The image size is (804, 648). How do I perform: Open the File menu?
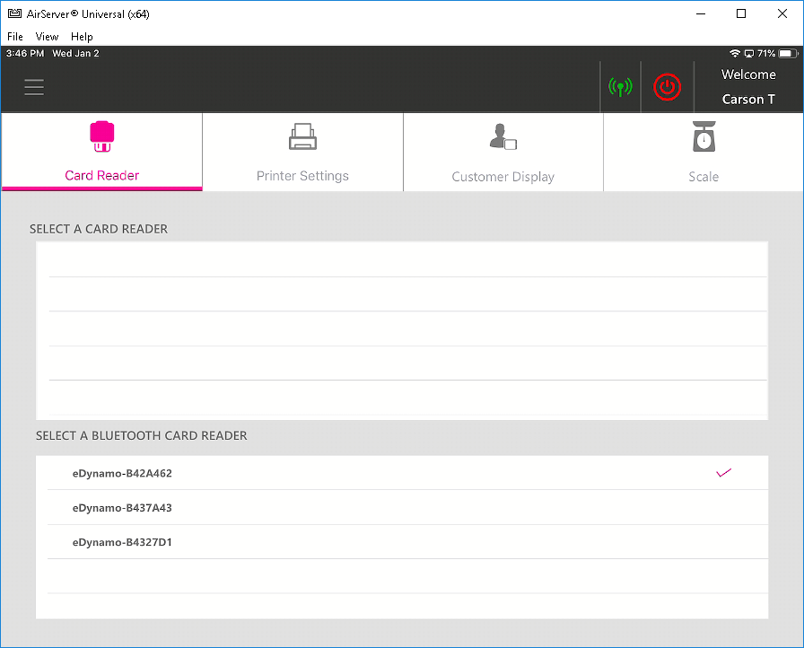[15, 37]
